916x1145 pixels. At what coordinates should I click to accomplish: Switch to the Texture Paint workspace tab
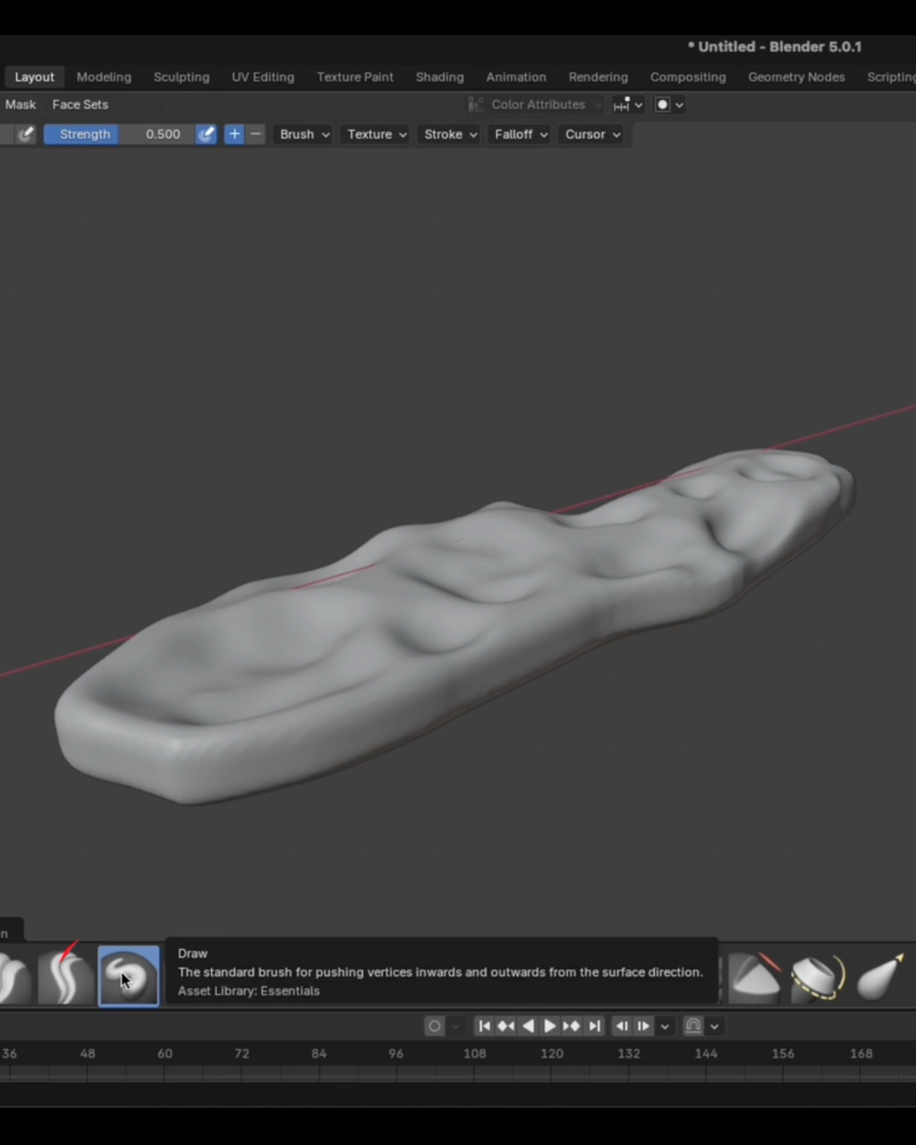pyautogui.click(x=355, y=77)
